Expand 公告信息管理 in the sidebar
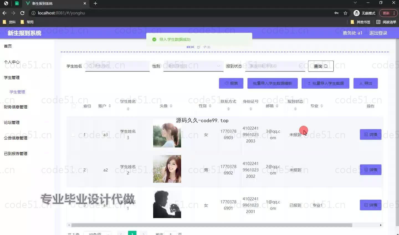Image resolution: width=399 pixels, height=235 pixels. 16,138
